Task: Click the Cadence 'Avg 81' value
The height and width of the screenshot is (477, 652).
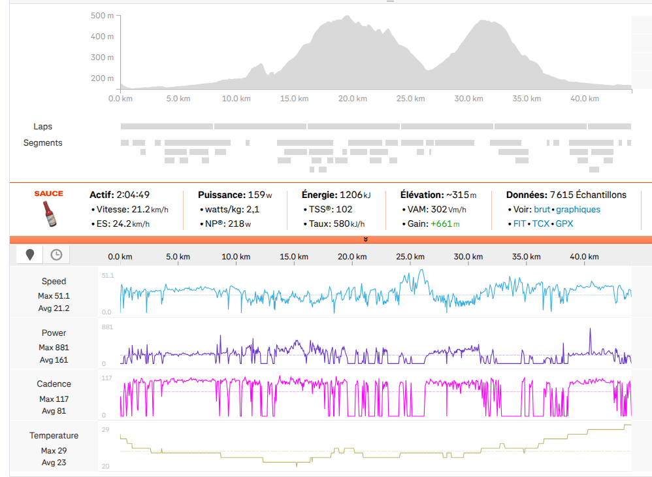Action: click(x=54, y=411)
